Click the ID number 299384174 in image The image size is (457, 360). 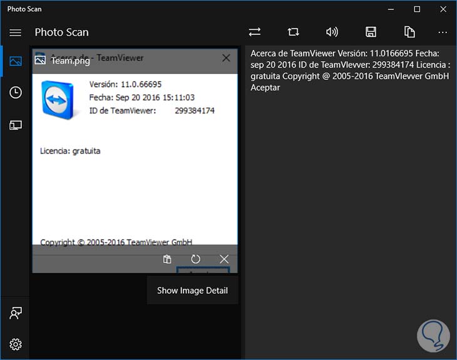[x=195, y=111]
